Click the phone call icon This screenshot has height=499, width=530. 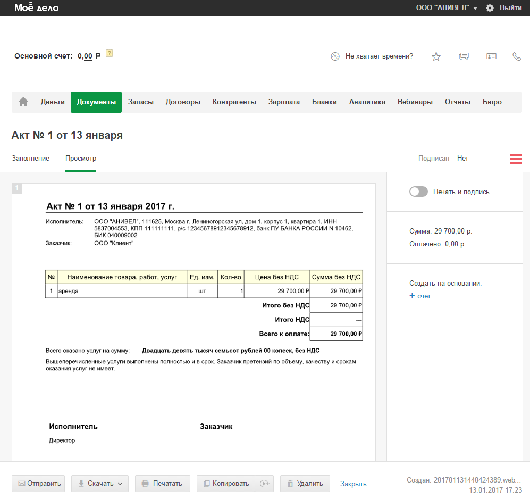517,56
